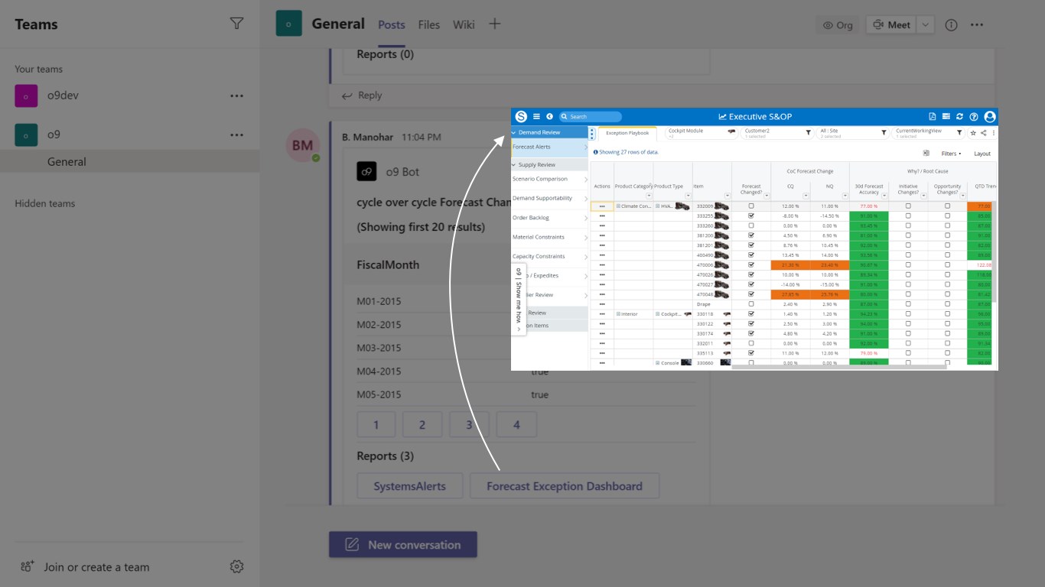This screenshot has width=1045, height=587.
Task: Open the CQ column filter dropdown
Action: [806, 196]
